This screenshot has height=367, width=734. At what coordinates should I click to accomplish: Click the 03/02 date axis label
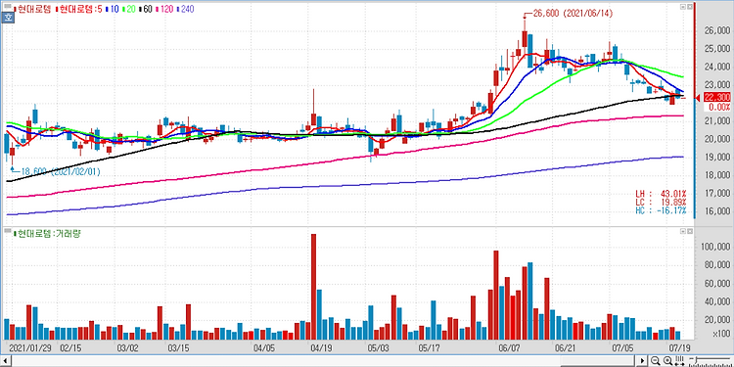pos(127,348)
